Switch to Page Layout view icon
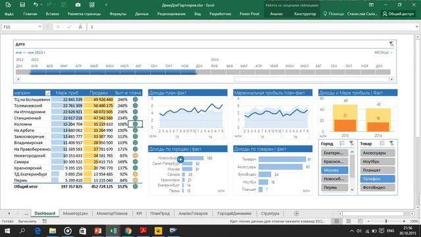Viewport: 421px width, 237px height. coord(349,221)
